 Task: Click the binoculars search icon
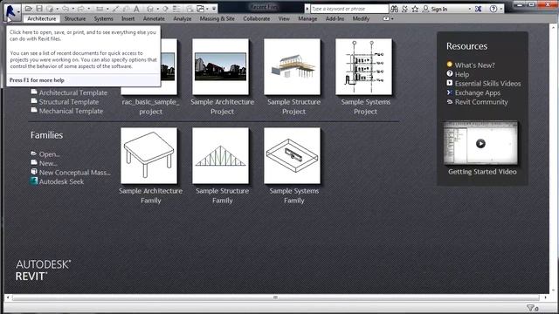(x=394, y=9)
